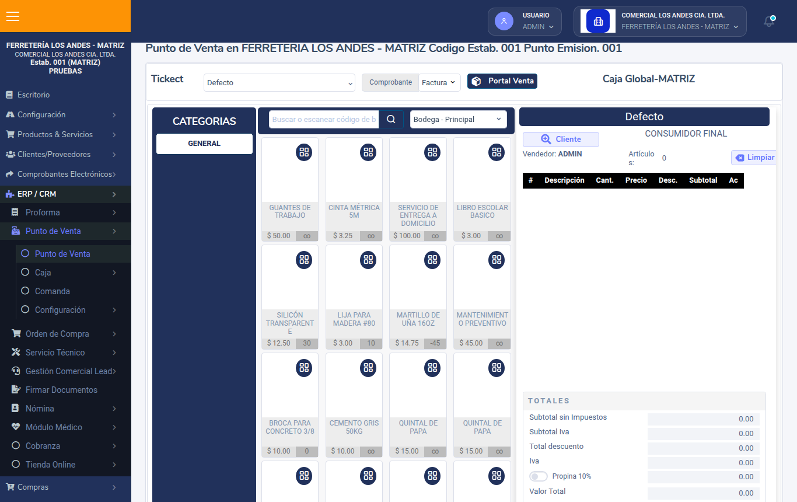Select the GENERAL category button
Screen dimensions: 797x502
click(204, 144)
